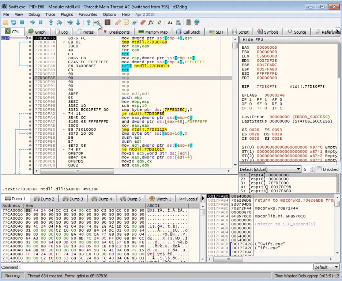Expand more dump tabs with arrow button
342x281 pixels.
204,199
